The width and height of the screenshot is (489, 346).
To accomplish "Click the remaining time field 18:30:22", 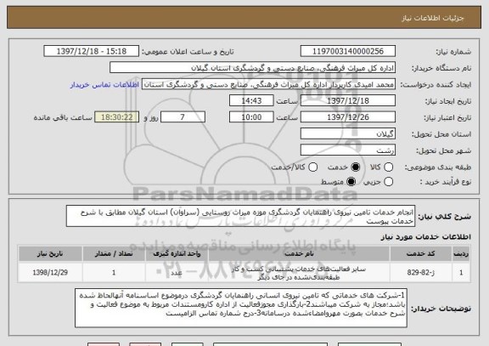I will 116,117.
